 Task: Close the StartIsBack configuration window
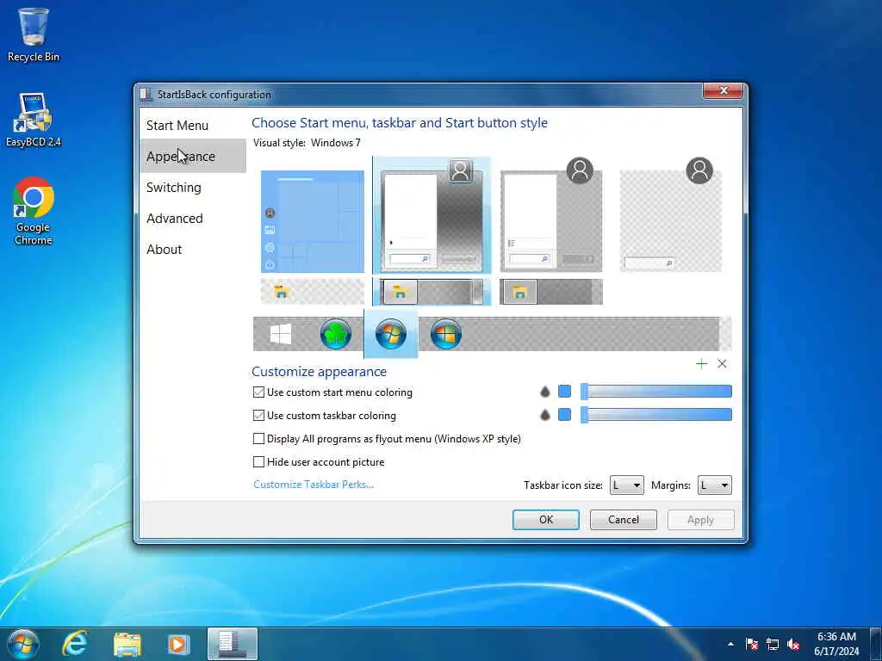(724, 90)
